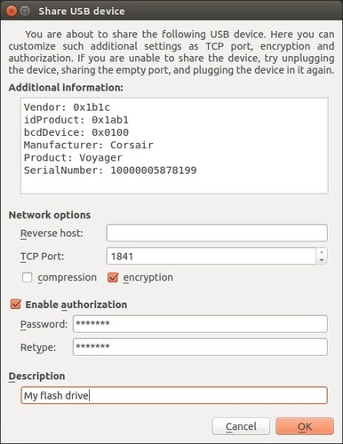Uncheck the encryption checkbox
The image size is (343, 444).
pos(113,277)
